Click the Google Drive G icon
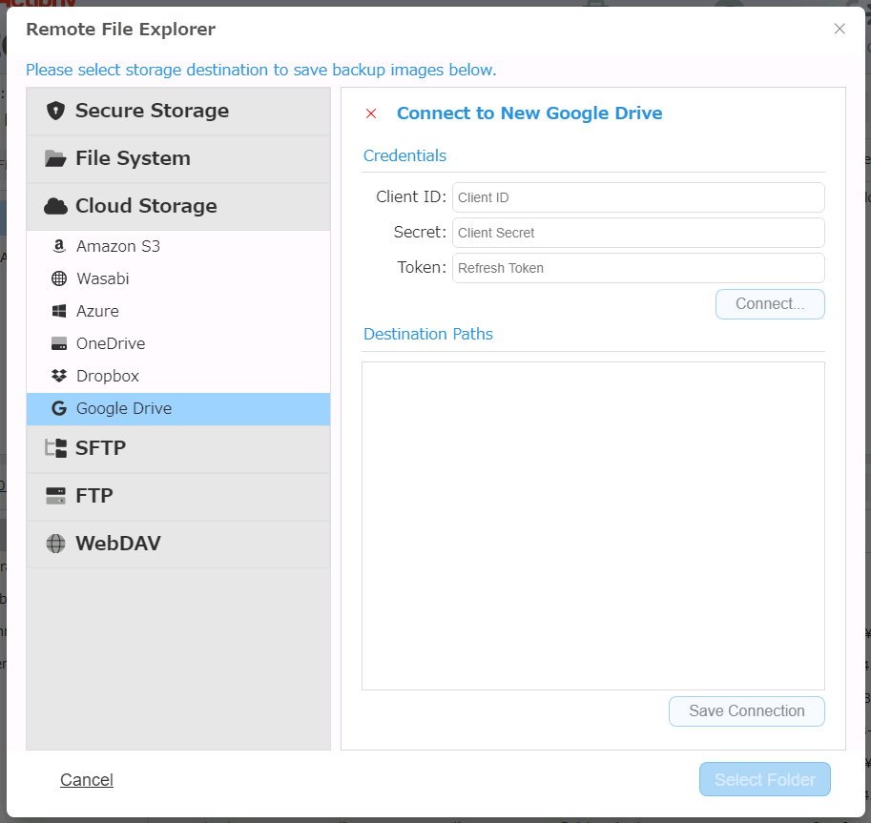871x823 pixels. (x=59, y=408)
